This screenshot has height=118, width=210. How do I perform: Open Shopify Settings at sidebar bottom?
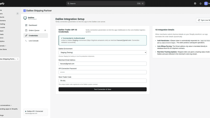tap(2, 115)
